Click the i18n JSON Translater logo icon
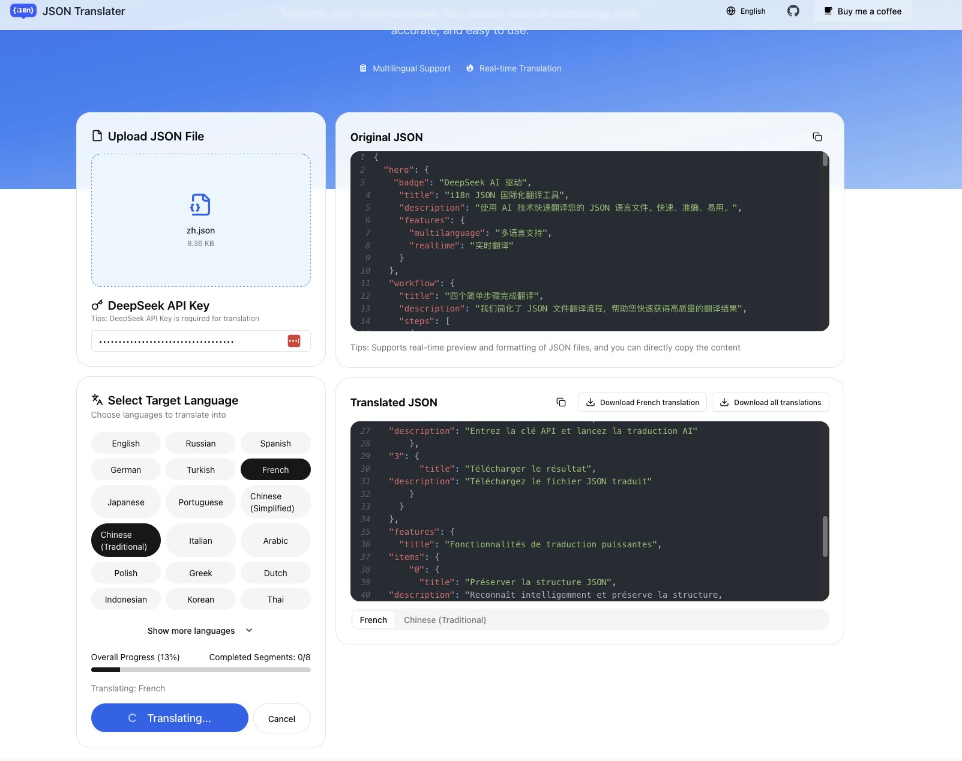Image resolution: width=962 pixels, height=761 pixels. click(23, 11)
